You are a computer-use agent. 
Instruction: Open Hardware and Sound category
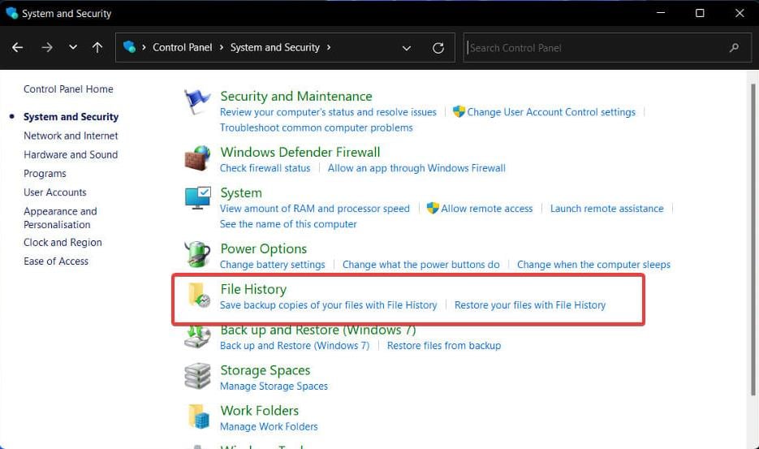(71, 154)
